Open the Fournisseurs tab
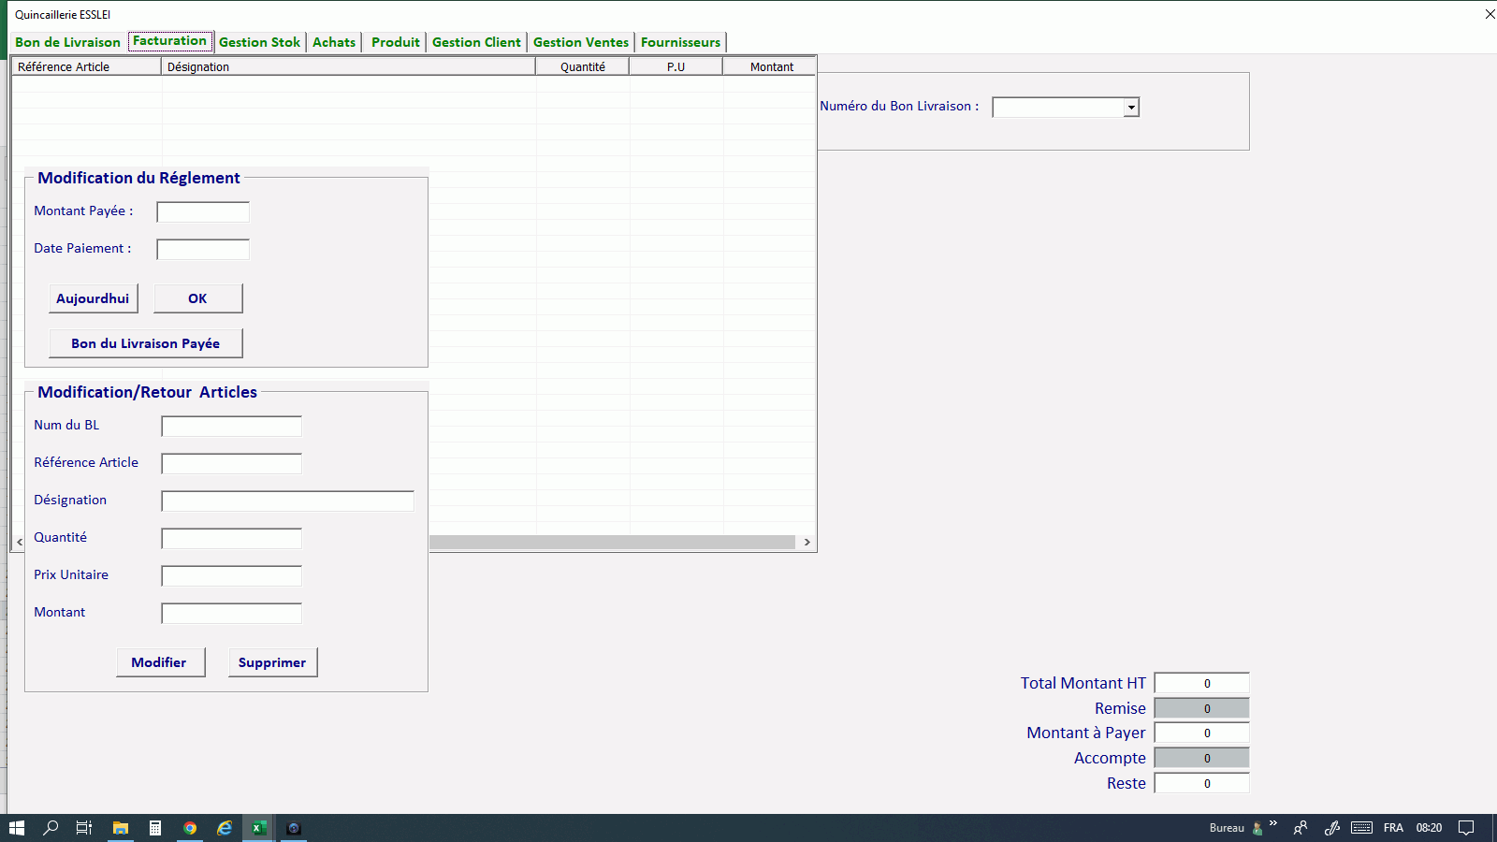Image resolution: width=1497 pixels, height=842 pixels. tap(680, 42)
